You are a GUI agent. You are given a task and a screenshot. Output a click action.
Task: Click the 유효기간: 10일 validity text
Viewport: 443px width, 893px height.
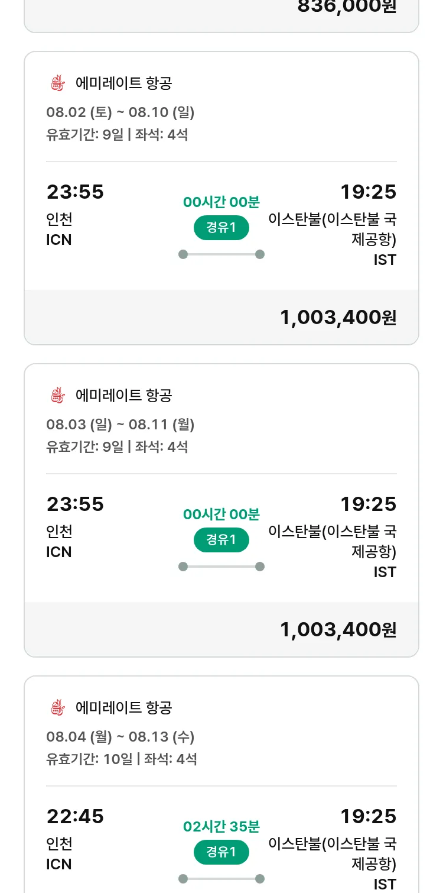point(89,759)
